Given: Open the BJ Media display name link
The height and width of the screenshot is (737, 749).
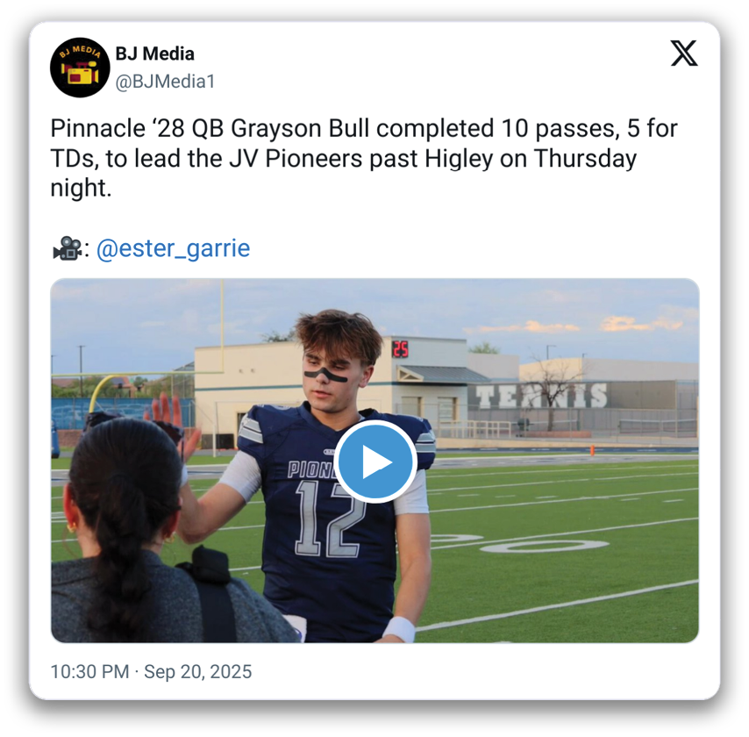Looking at the screenshot, I should coord(154,54).
